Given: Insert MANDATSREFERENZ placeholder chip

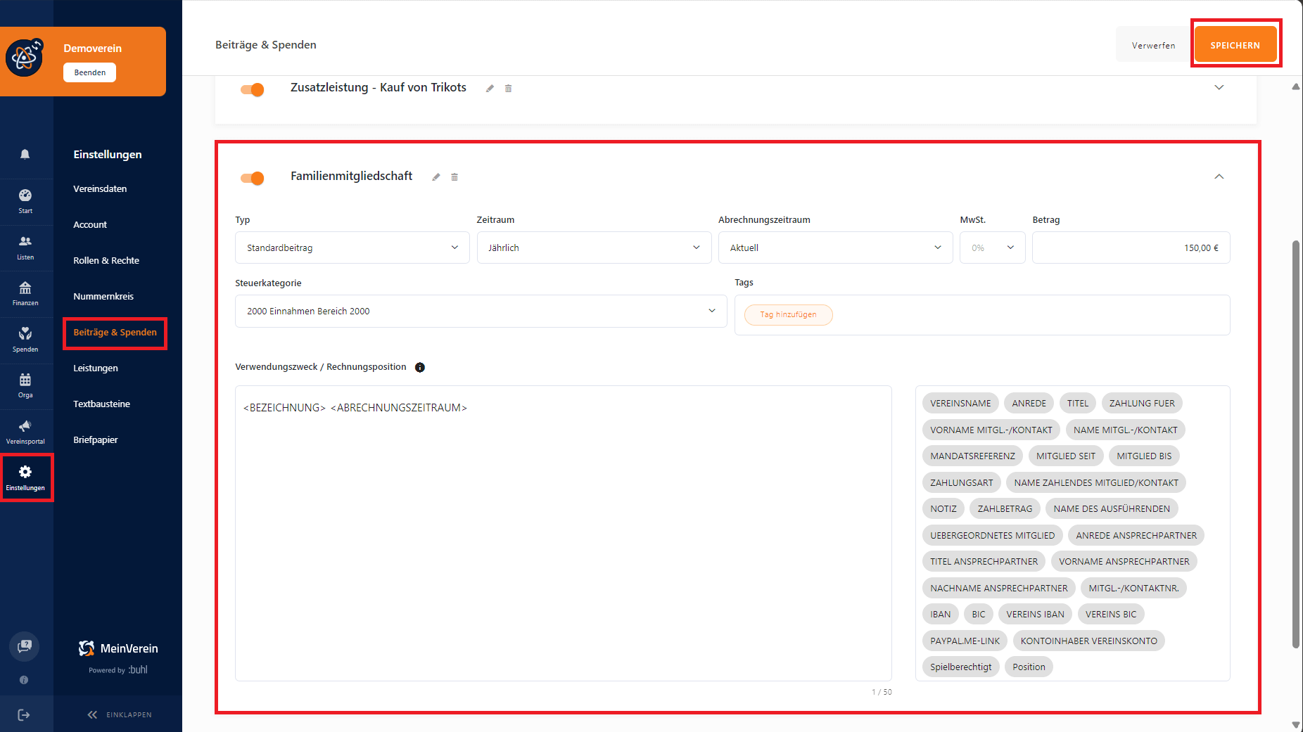Looking at the screenshot, I should point(972,456).
